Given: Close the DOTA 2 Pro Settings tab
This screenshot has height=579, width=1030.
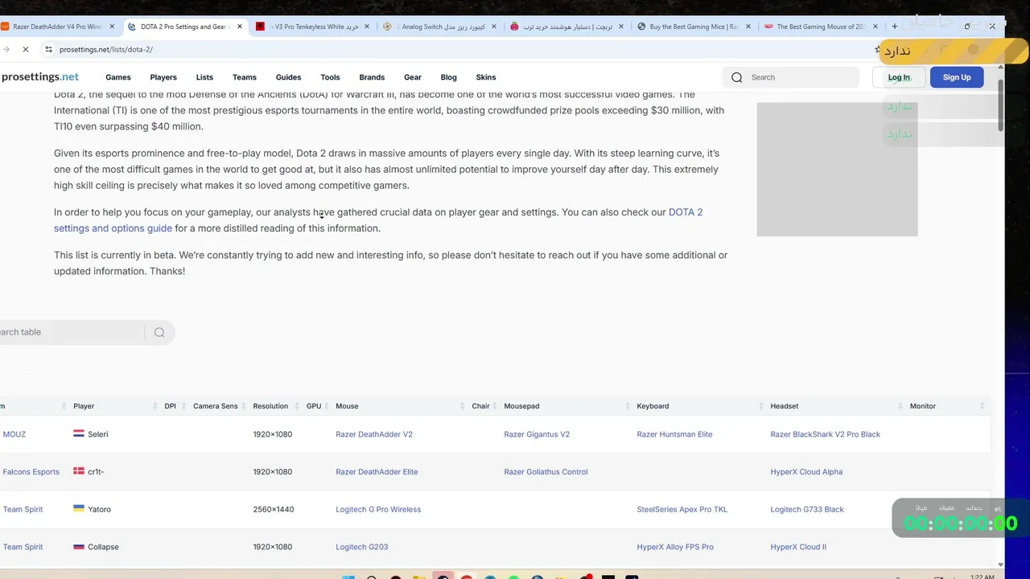Looking at the screenshot, I should [239, 27].
